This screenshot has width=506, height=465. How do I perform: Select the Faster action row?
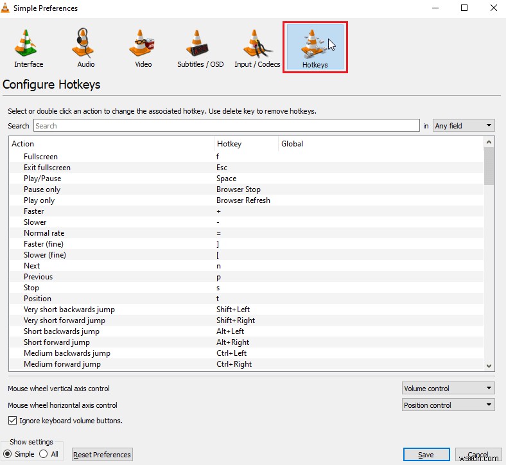pyautogui.click(x=247, y=211)
